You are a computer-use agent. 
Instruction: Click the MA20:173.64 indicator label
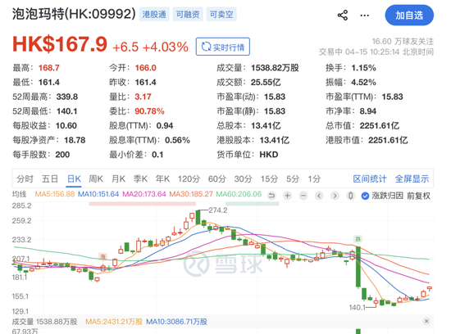(x=144, y=195)
